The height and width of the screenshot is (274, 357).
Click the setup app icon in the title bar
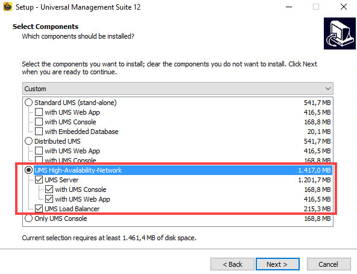pyautogui.click(x=7, y=7)
